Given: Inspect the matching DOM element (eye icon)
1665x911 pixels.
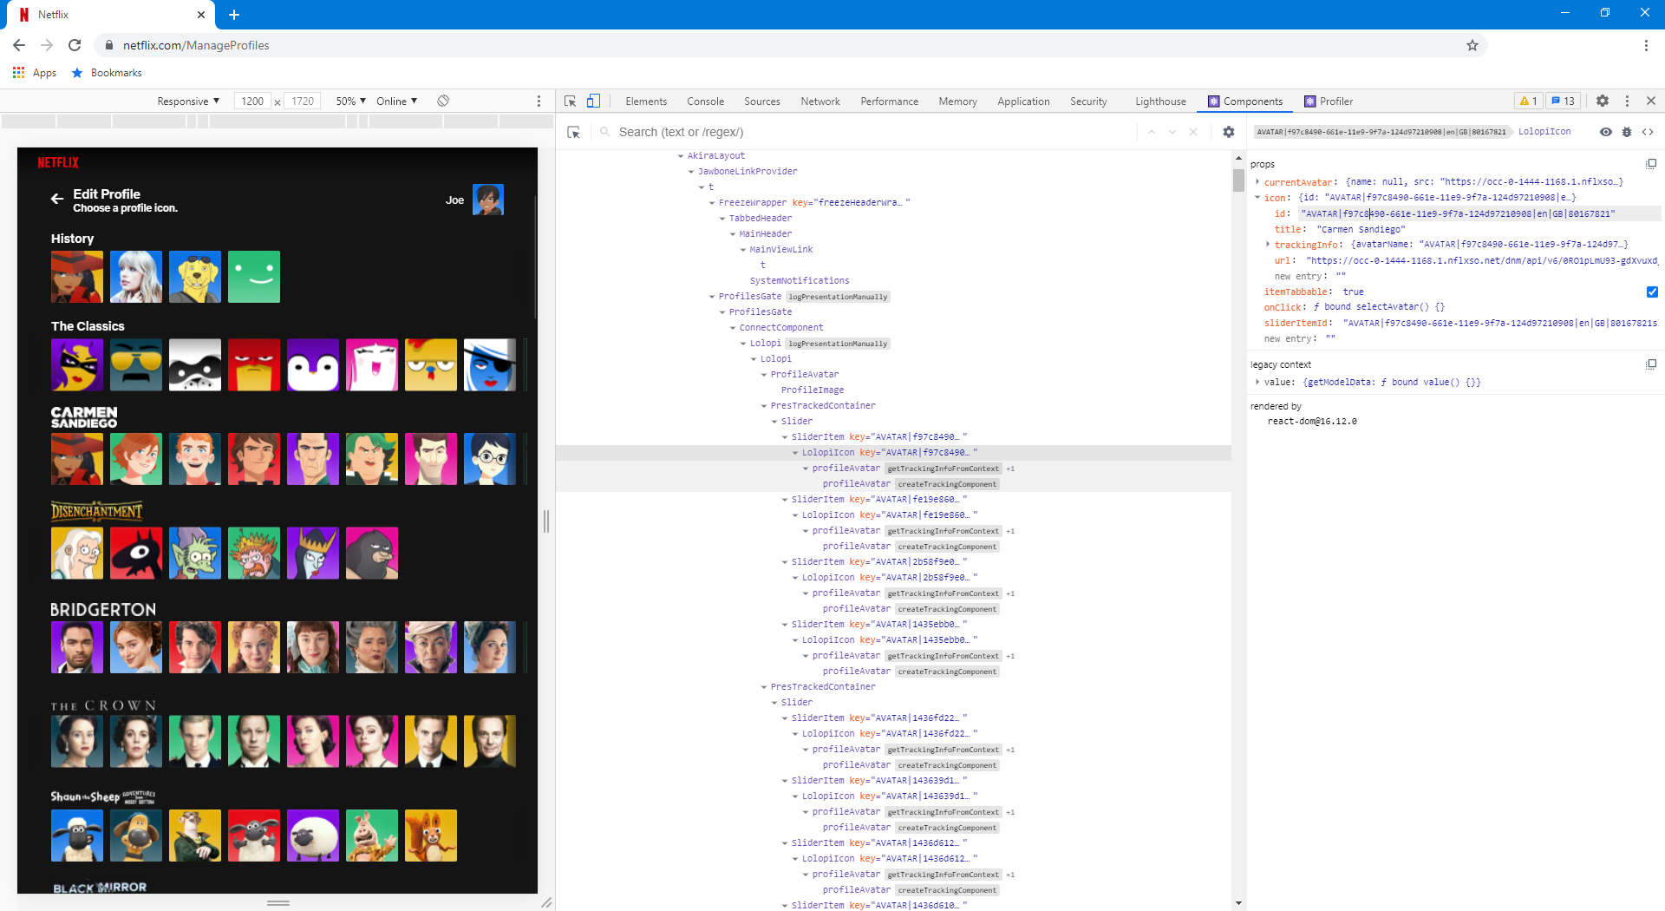Looking at the screenshot, I should 1606,132.
